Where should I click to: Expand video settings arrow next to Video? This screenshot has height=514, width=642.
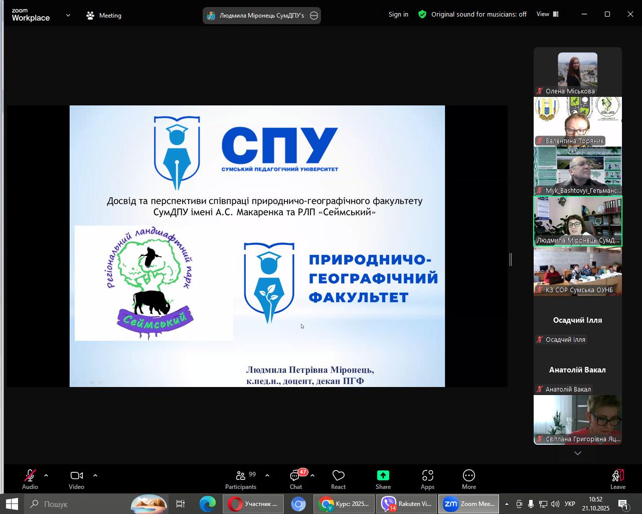click(x=95, y=475)
